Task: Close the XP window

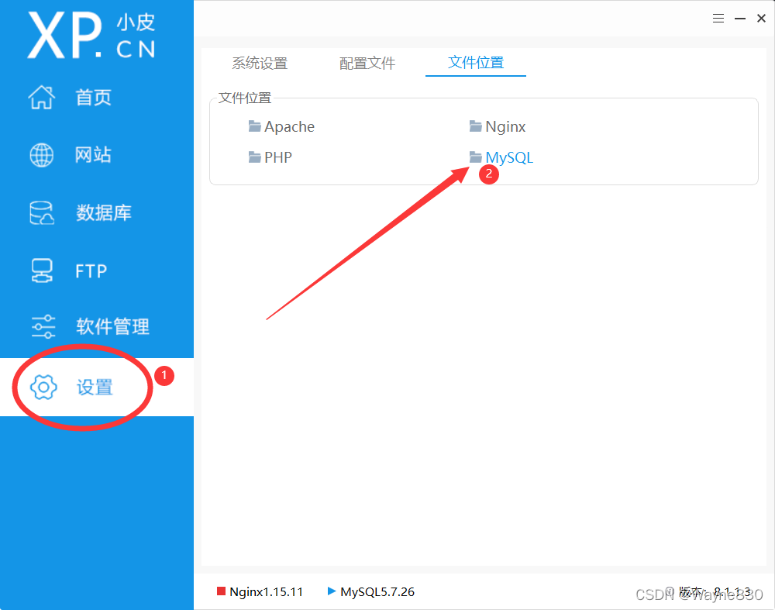Action: [x=761, y=19]
